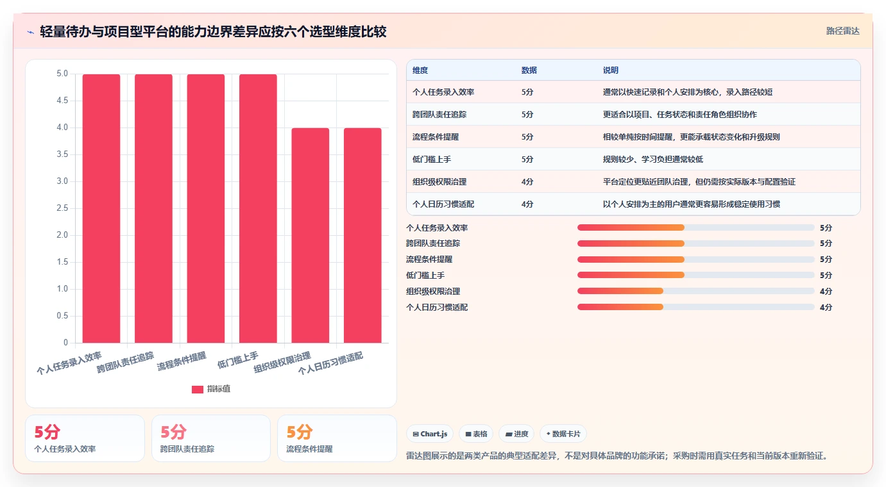
Task: Click the 5.0 y-axis tick label
Action: pyautogui.click(x=62, y=74)
